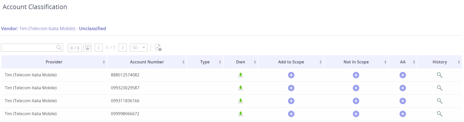Download account 888012574082 file
Image resolution: width=464 pixels, height=122 pixels.
(x=240, y=75)
